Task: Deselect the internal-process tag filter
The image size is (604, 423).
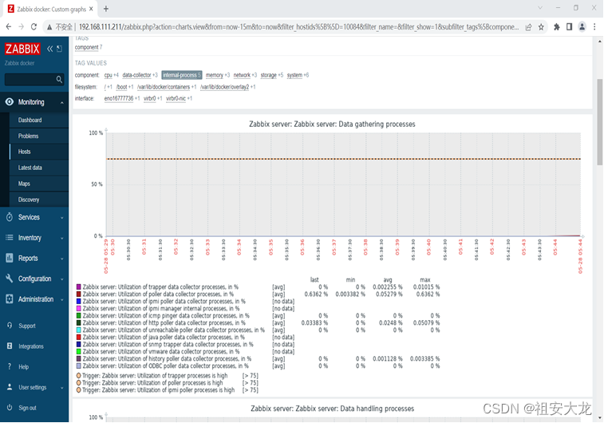Action: click(x=181, y=75)
